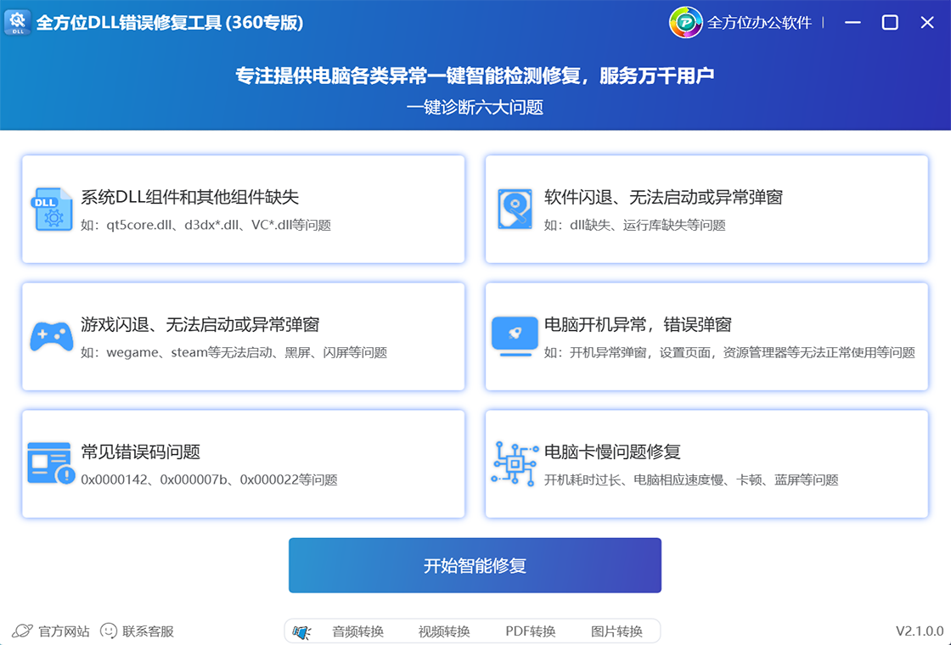Start repair with 开始智能修复 button
This screenshot has width=951, height=645.
point(475,565)
